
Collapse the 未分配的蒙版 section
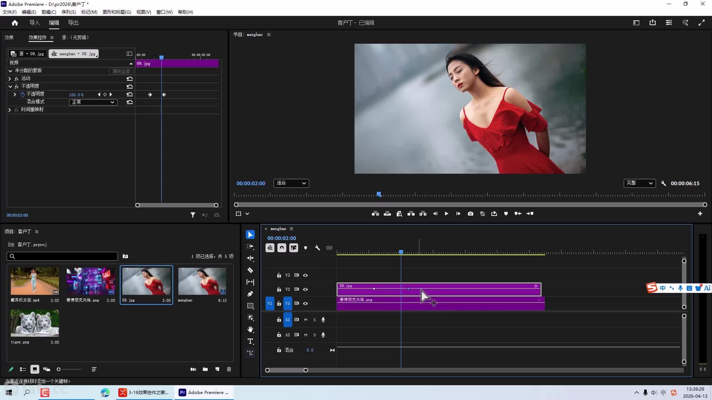pyautogui.click(x=10, y=71)
